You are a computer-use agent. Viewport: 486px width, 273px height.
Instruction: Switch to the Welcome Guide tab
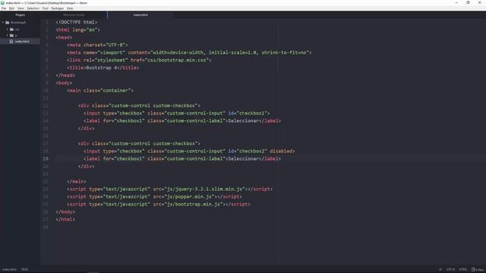[x=74, y=15]
